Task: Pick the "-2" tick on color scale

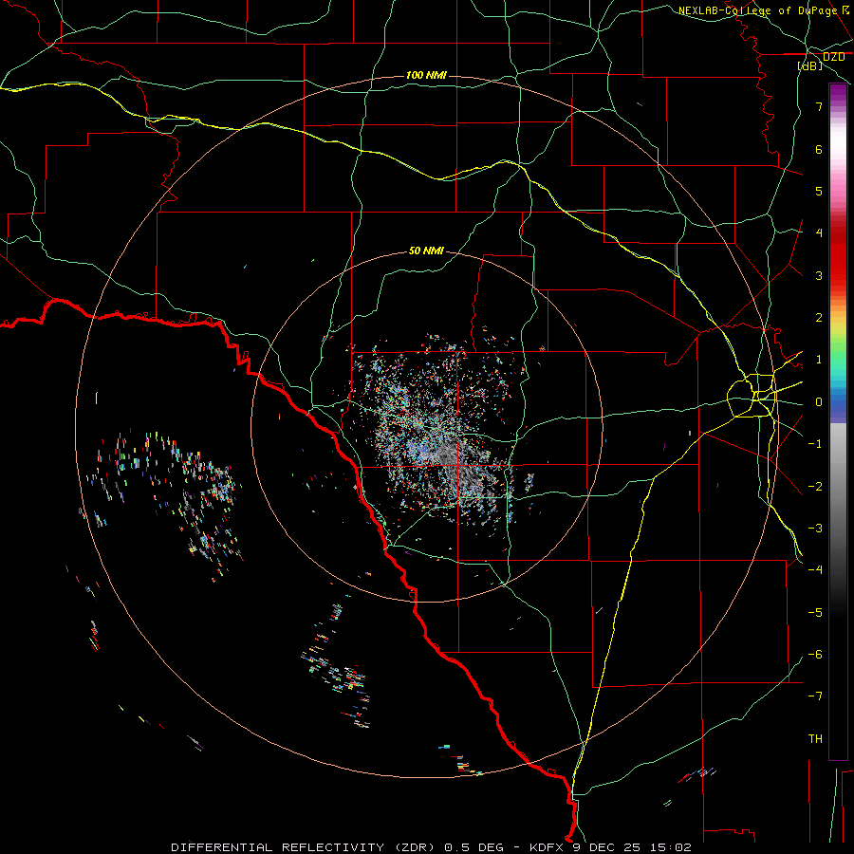Action: (815, 486)
